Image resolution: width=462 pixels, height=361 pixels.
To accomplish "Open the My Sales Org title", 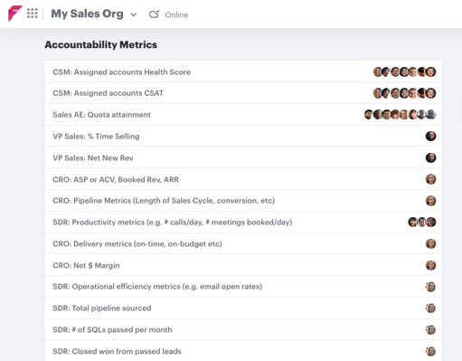I will (x=87, y=14).
